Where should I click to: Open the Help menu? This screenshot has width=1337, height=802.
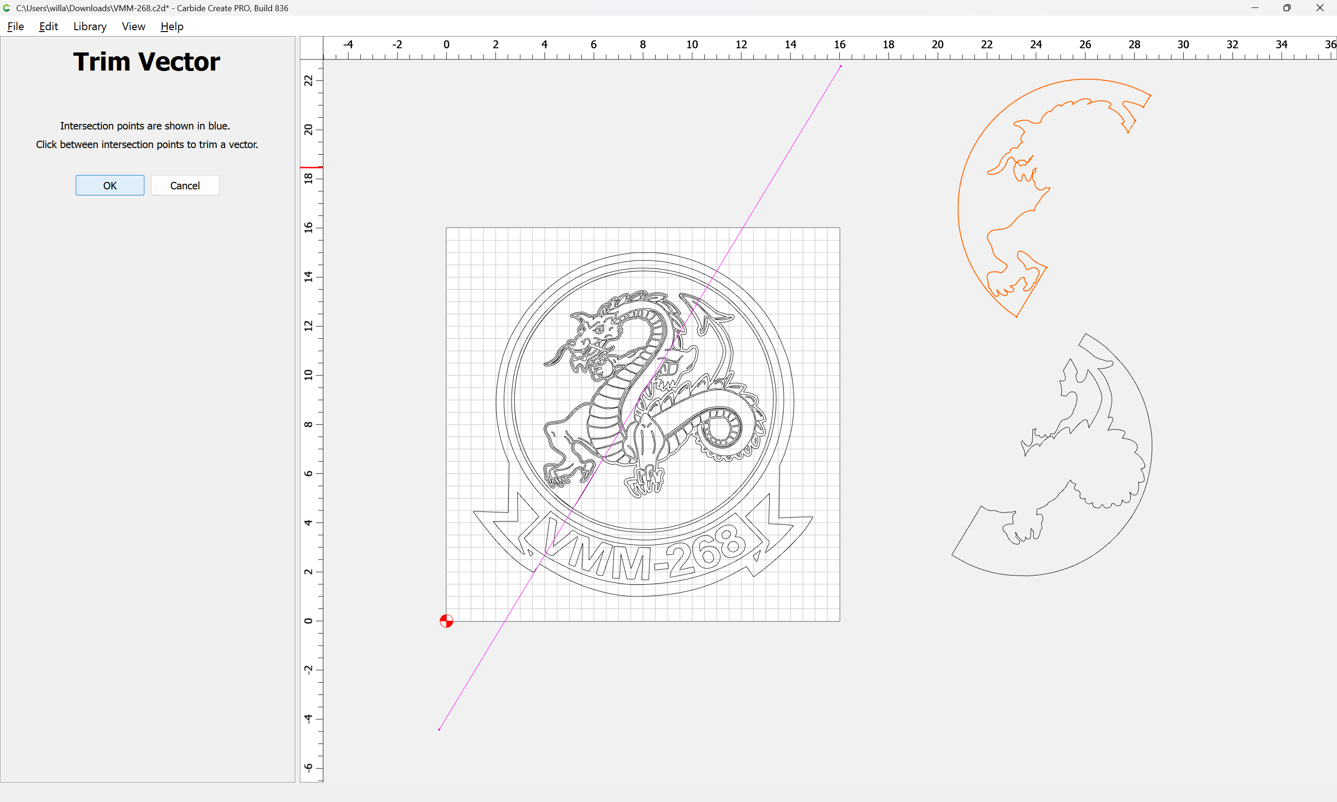pos(172,26)
